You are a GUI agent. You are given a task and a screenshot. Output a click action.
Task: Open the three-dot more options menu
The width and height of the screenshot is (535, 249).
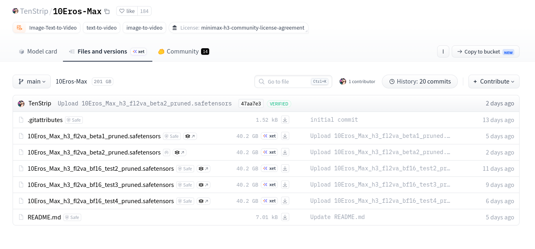tap(443, 52)
